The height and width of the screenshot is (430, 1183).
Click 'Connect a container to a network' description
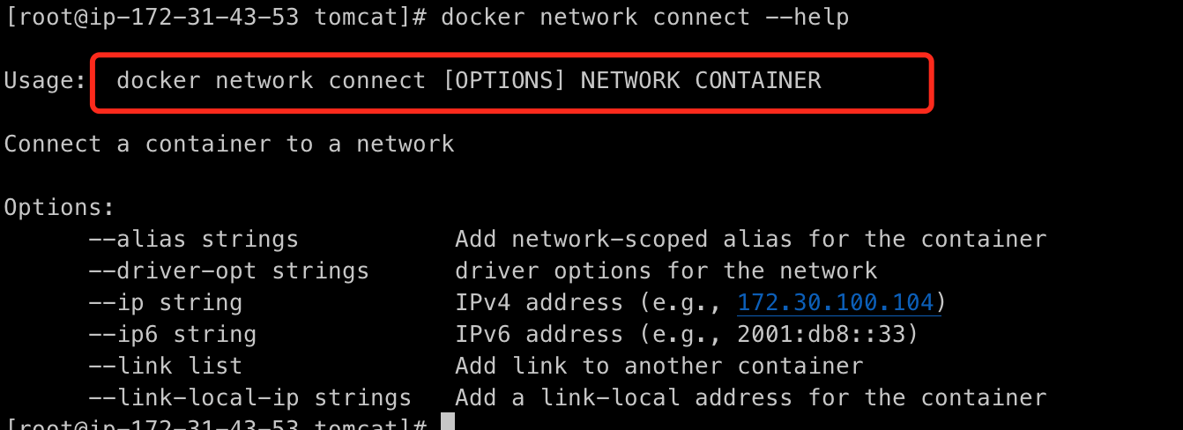pyautogui.click(x=229, y=144)
